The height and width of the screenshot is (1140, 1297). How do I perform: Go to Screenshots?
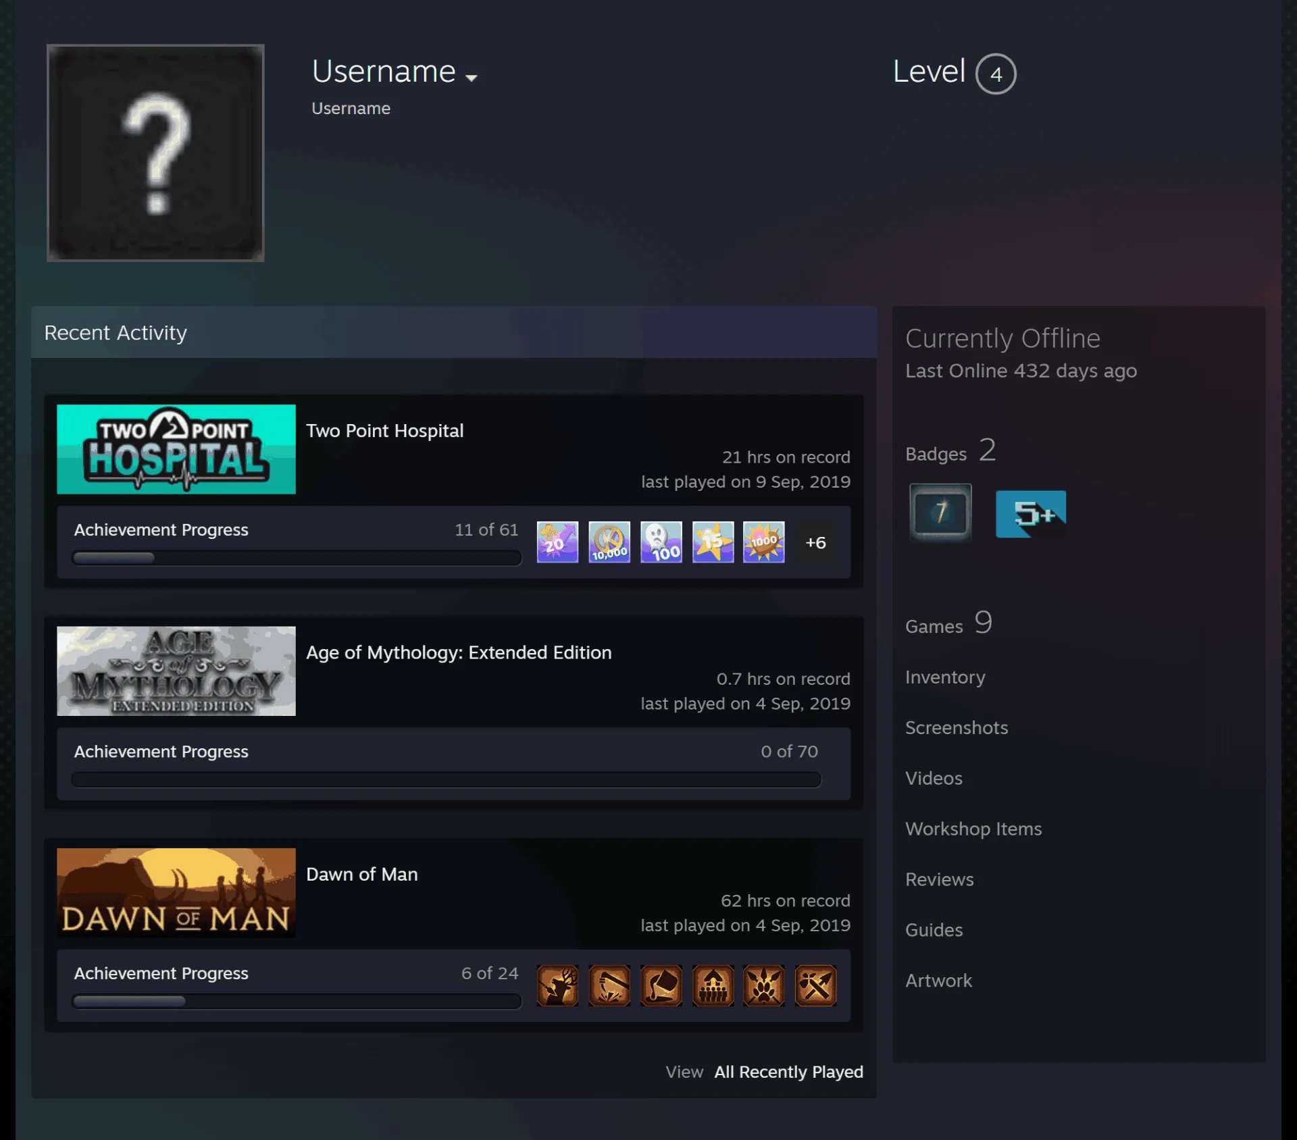[957, 727]
